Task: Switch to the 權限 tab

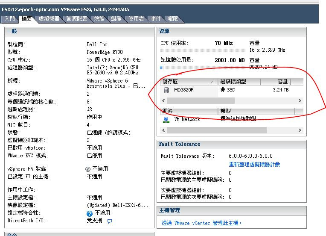Action: tap(173, 19)
